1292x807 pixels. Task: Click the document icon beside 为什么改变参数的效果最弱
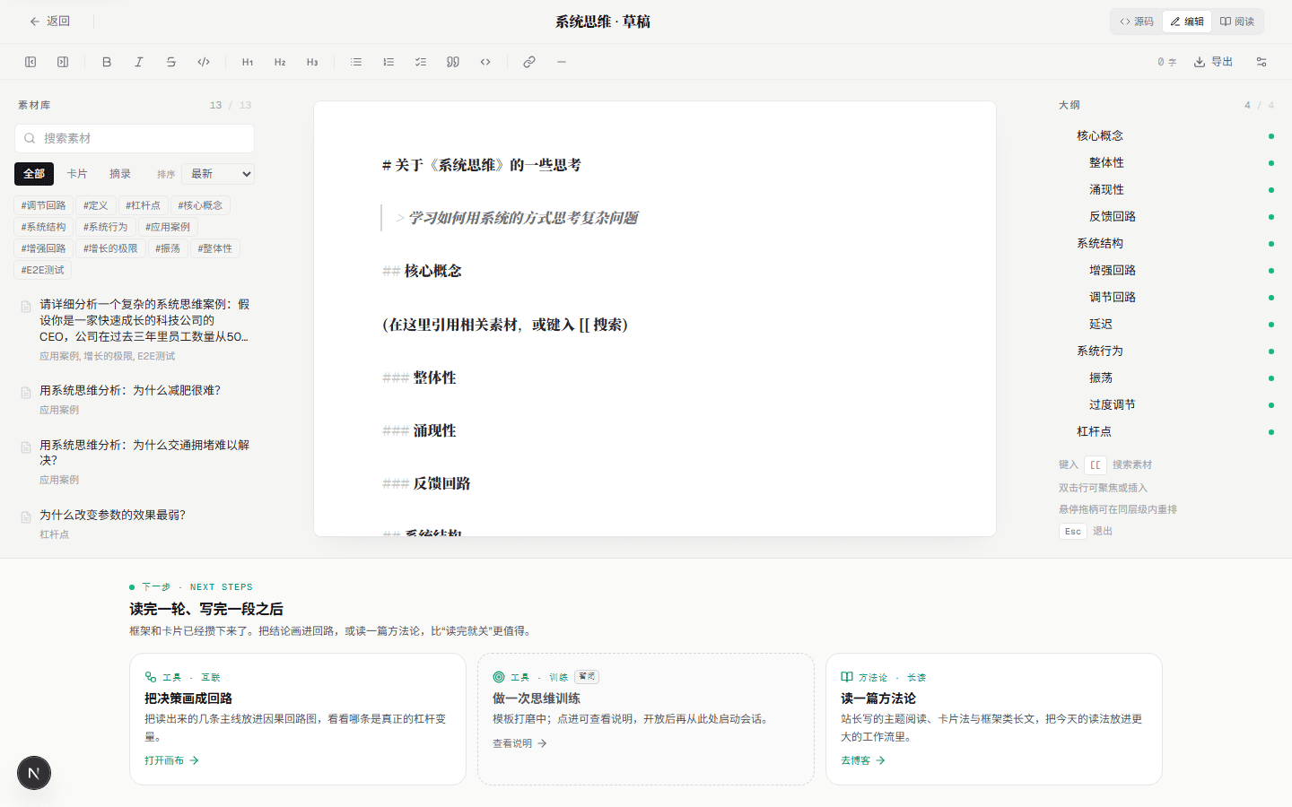[26, 516]
